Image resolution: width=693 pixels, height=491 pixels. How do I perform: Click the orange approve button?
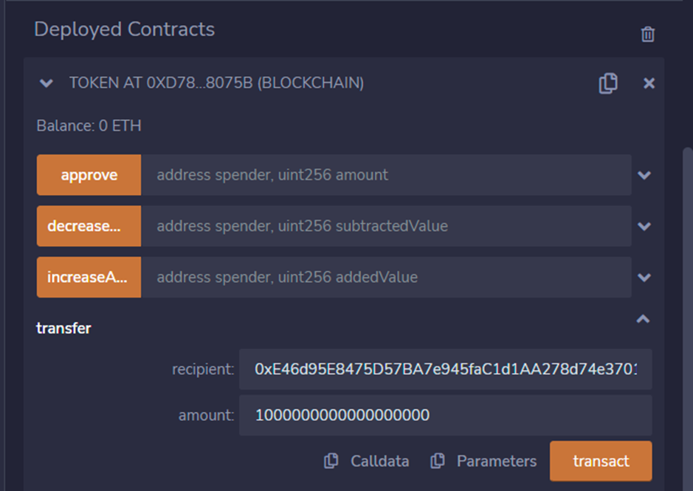(89, 175)
